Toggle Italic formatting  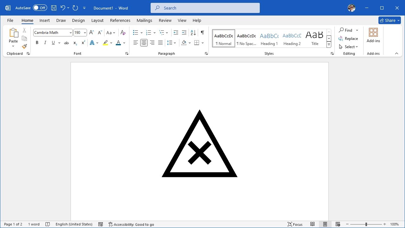[x=45, y=43]
